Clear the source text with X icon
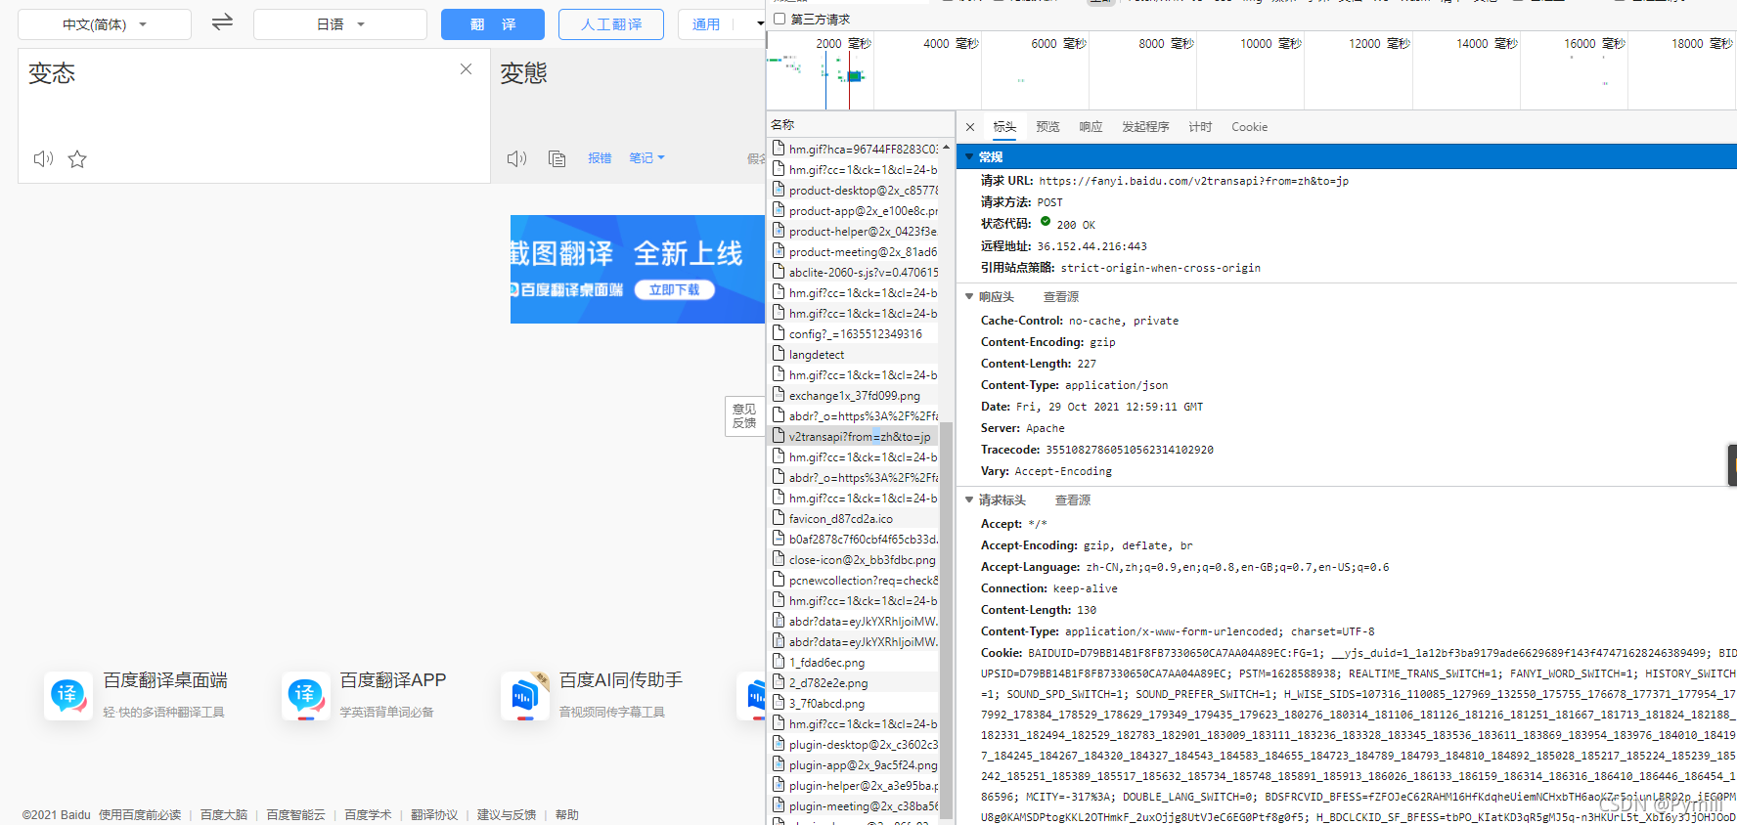 [x=466, y=69]
